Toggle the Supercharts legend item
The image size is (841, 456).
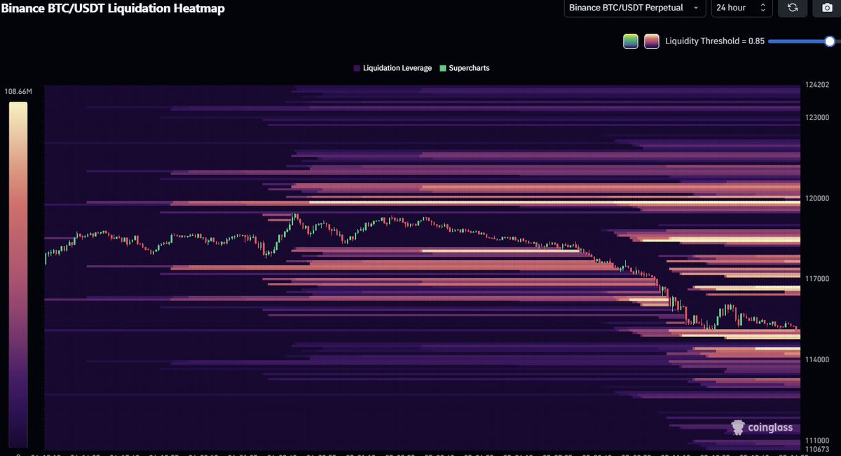pos(465,68)
